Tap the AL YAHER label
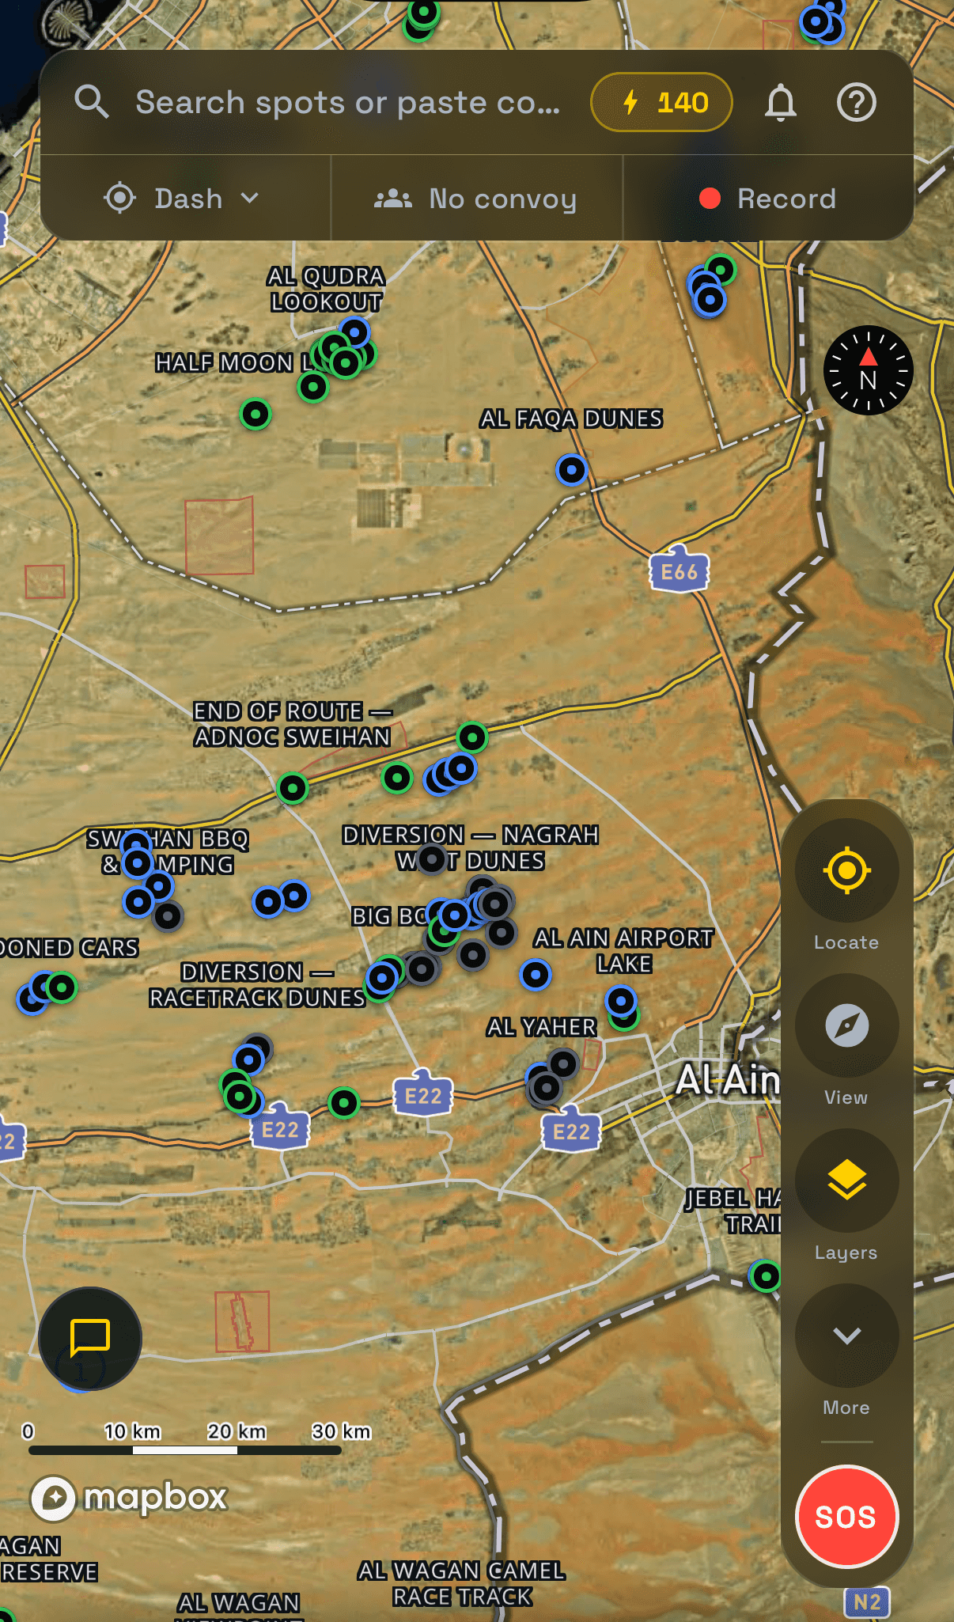The height and width of the screenshot is (1622, 954). click(542, 1027)
